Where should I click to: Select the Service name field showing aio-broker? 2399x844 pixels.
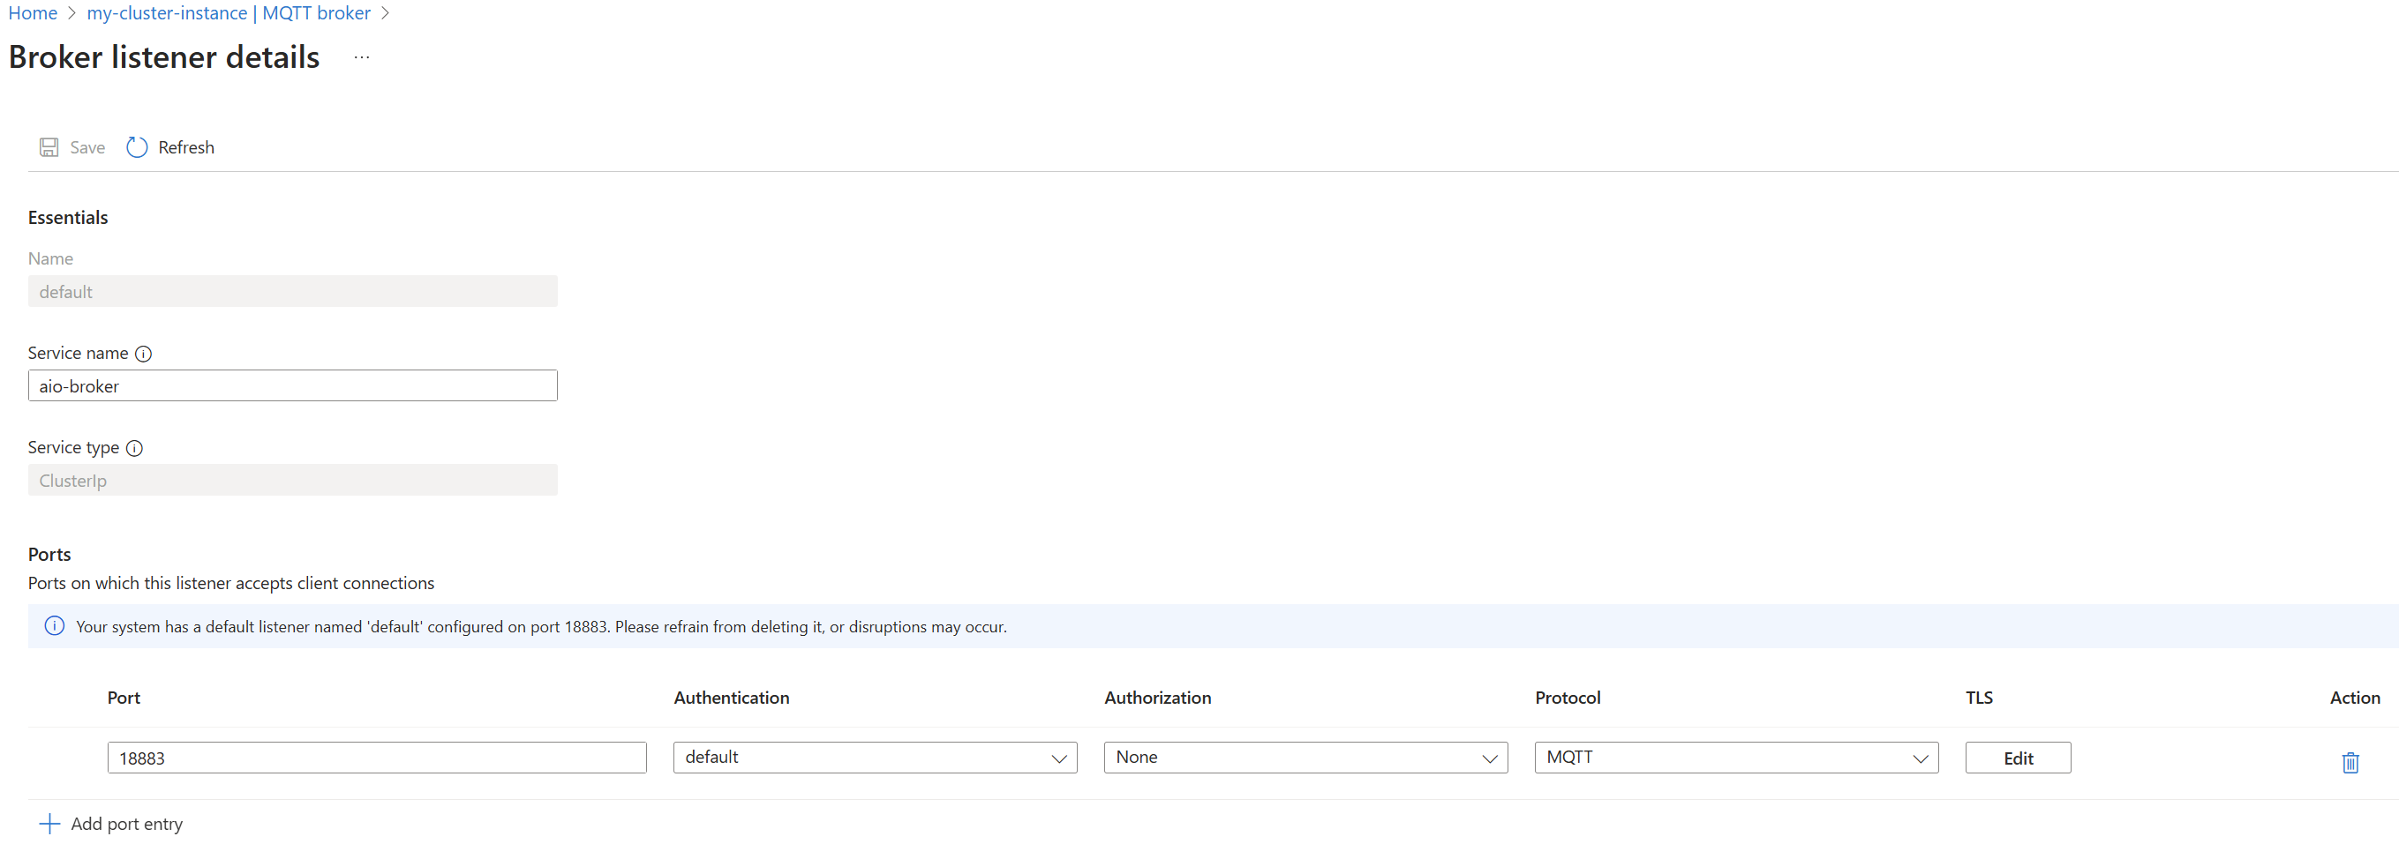292,385
